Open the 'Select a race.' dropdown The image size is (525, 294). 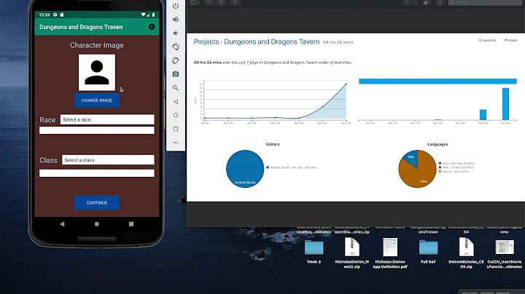(x=107, y=119)
